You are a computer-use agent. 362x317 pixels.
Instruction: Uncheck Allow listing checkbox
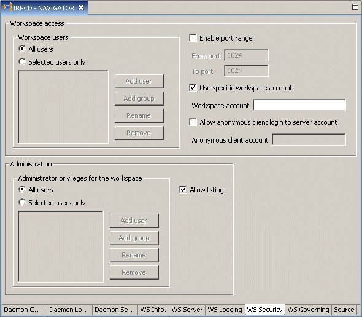[183, 190]
